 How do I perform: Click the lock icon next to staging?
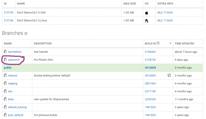click(x=5, y=83)
